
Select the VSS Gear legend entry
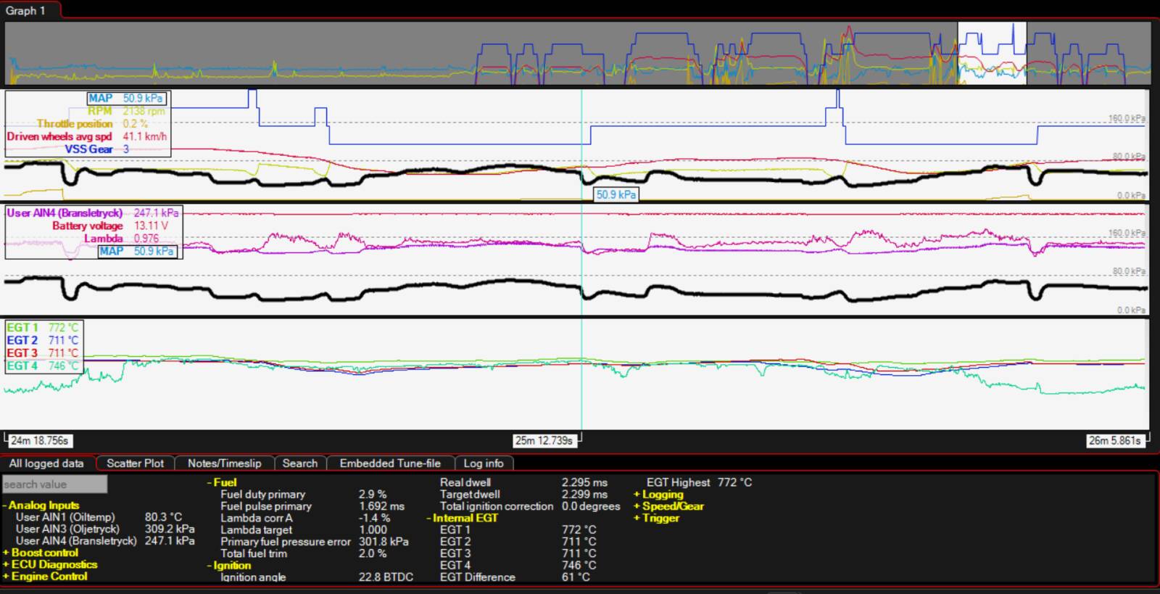(x=88, y=149)
